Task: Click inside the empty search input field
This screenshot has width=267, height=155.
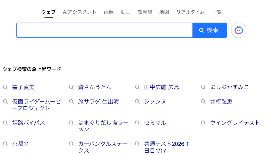Action: 104,30
